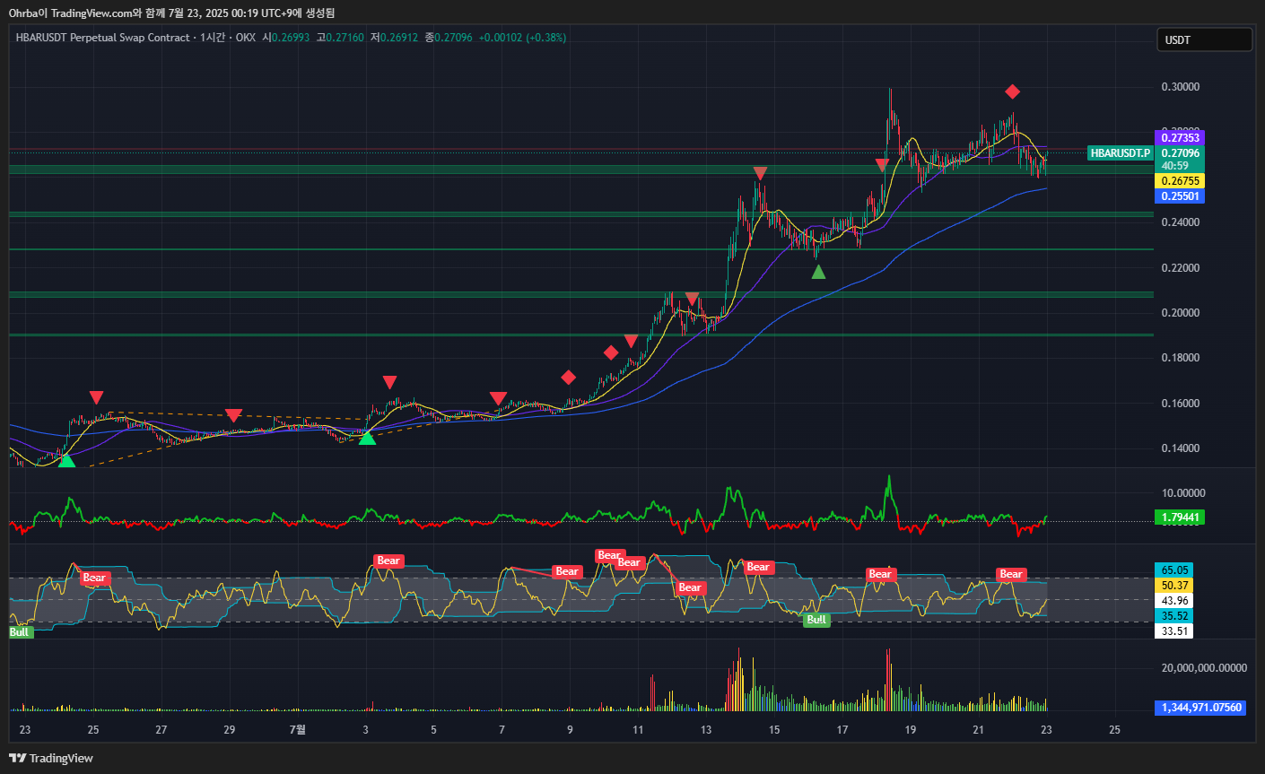Click red down-triangle signal at the 0.26 peak
The height and width of the screenshot is (774, 1265).
coord(760,172)
